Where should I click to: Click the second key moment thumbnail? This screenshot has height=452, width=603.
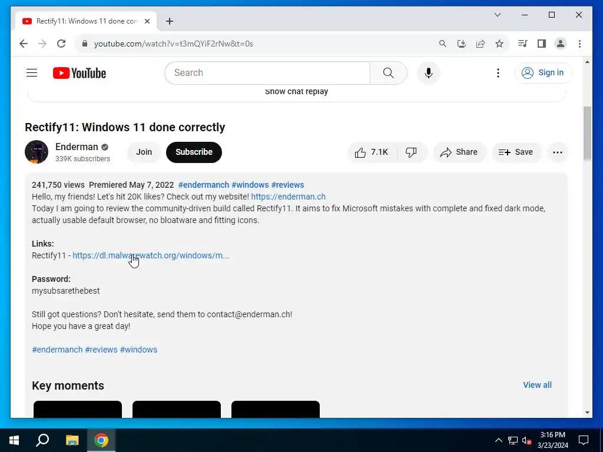tap(177, 409)
